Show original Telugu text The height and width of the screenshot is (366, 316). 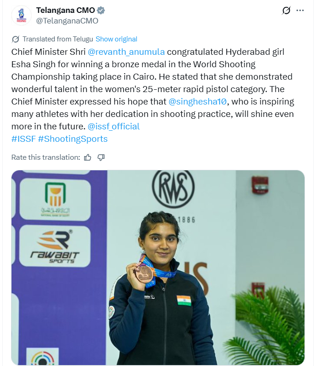116,39
